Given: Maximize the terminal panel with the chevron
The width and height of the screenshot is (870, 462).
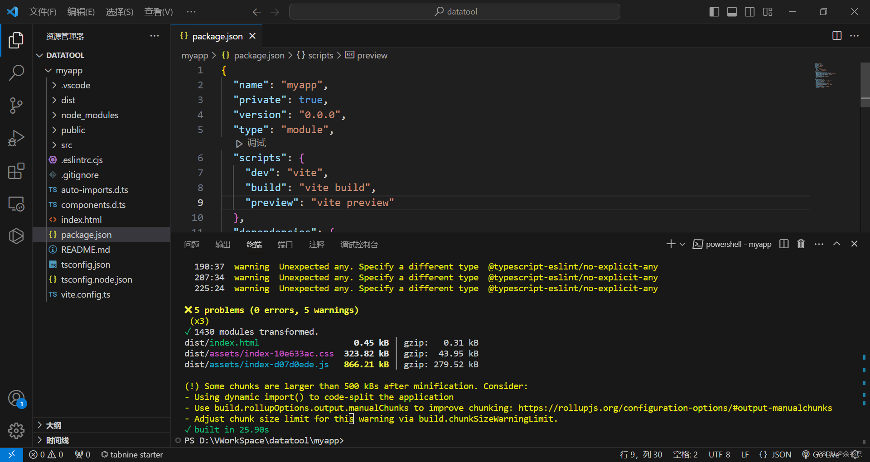Looking at the screenshot, I should [836, 244].
